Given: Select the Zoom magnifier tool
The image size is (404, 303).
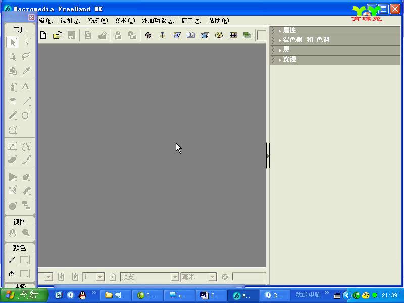Looking at the screenshot, I should tap(26, 233).
